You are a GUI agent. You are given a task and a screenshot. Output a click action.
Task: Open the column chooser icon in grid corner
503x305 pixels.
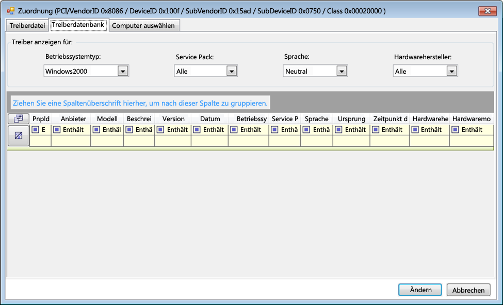pyautogui.click(x=19, y=118)
